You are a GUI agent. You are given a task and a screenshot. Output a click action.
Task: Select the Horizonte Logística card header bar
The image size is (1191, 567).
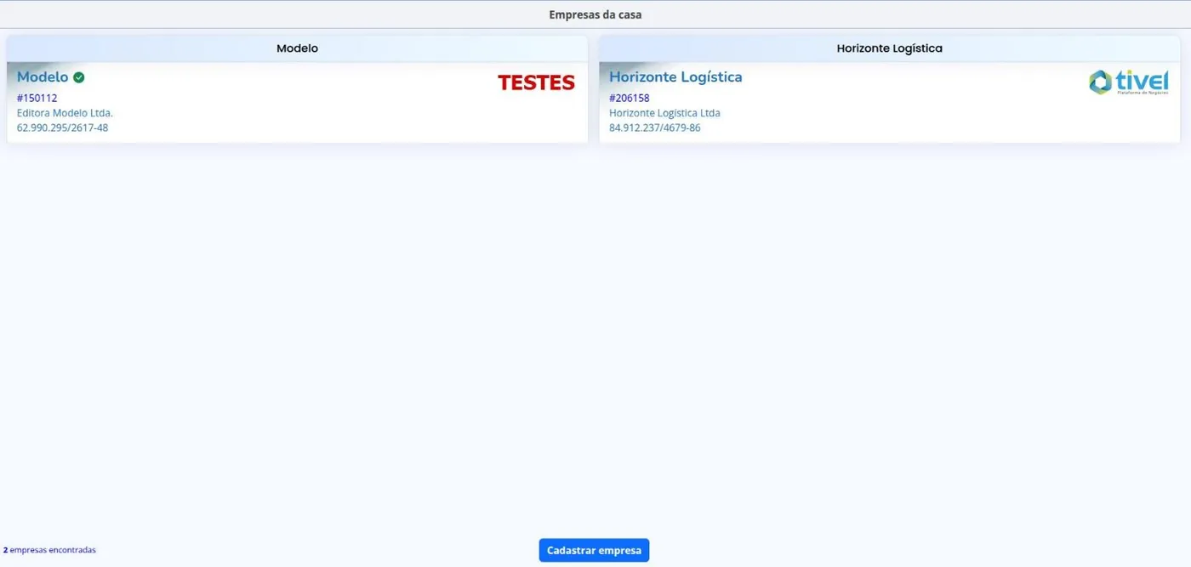pos(889,48)
